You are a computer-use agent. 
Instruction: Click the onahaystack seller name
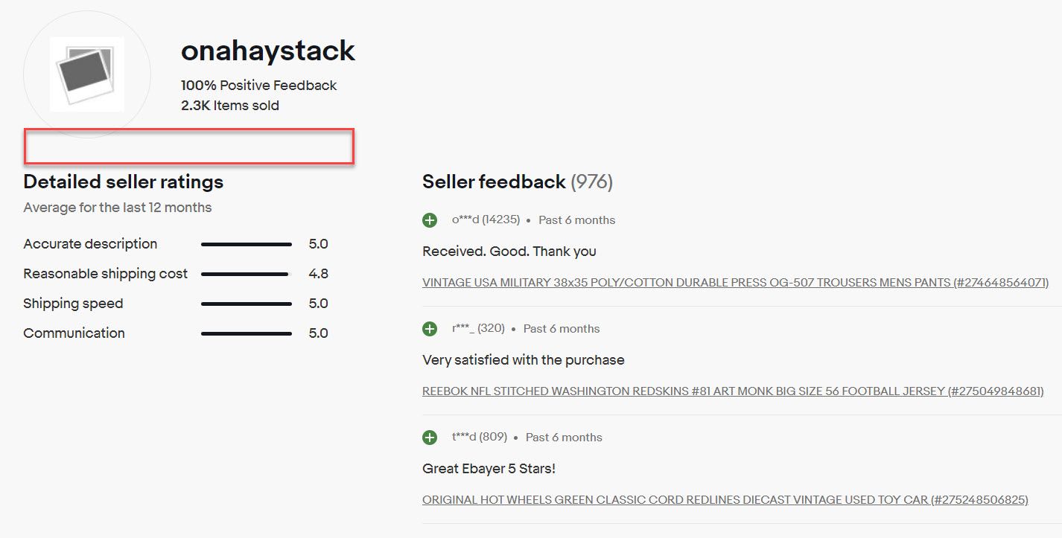268,51
